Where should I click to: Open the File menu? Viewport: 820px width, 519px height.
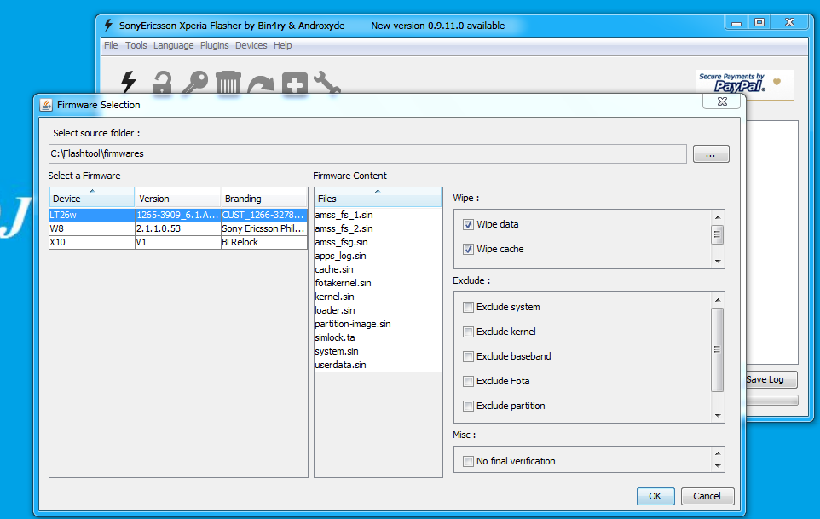click(x=111, y=45)
